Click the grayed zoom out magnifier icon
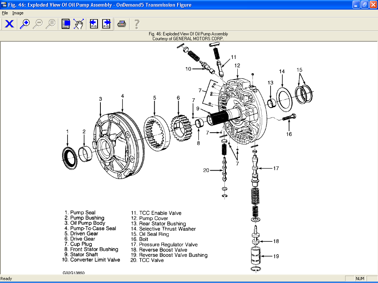Viewport: 378px width, 283px height. (x=38, y=24)
